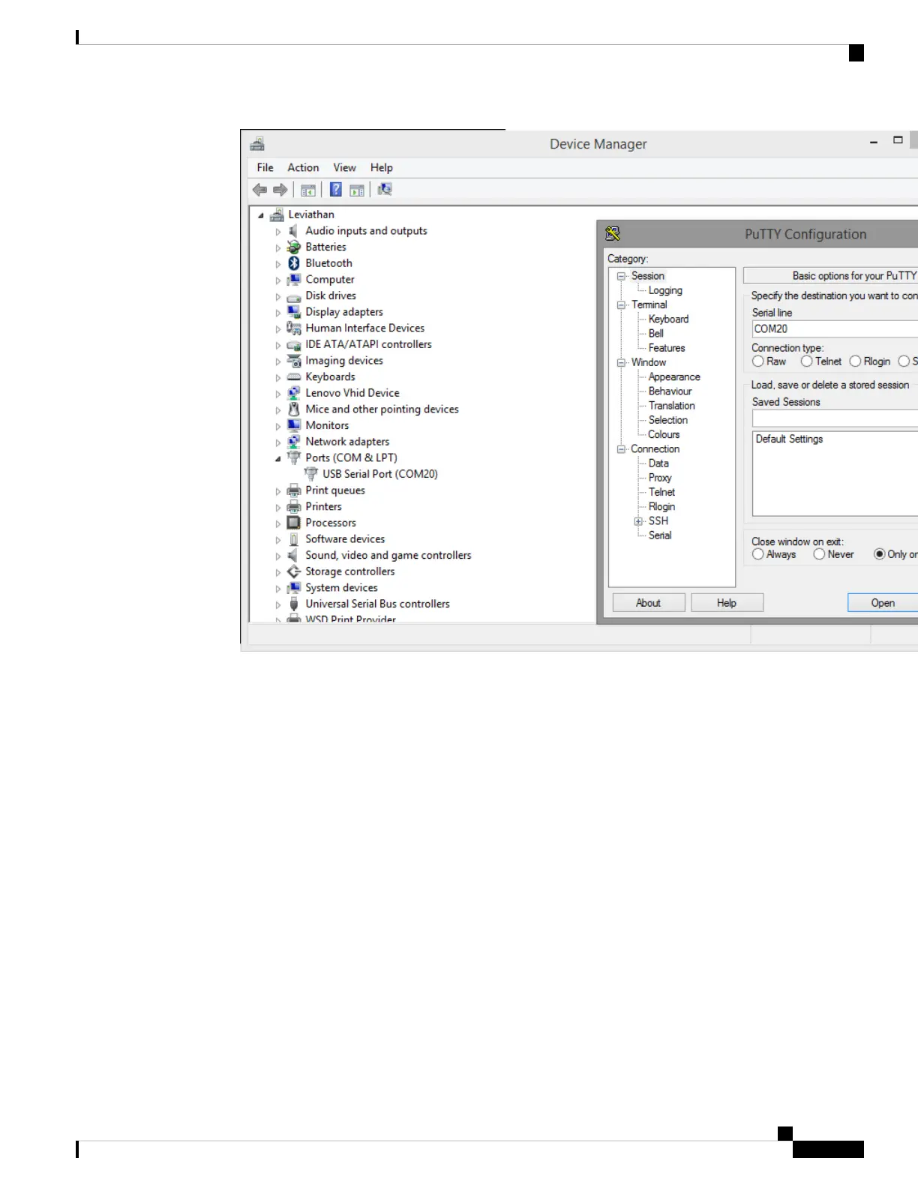
Task: Open the View menu
Action: click(345, 167)
